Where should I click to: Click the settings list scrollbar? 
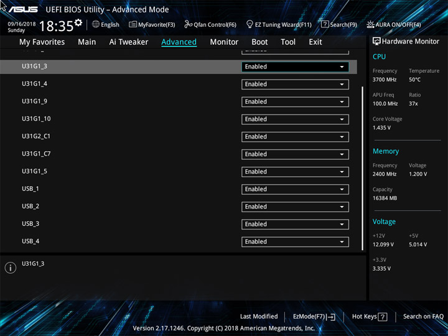(363, 168)
